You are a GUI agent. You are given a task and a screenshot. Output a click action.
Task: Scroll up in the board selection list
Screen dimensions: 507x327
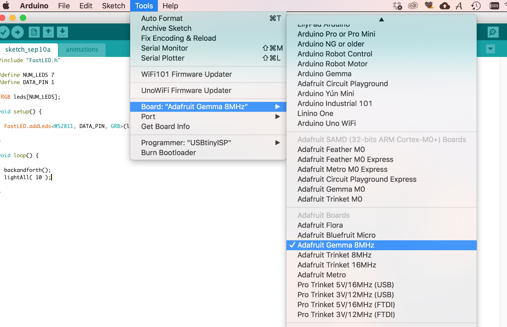pyautogui.click(x=381, y=20)
